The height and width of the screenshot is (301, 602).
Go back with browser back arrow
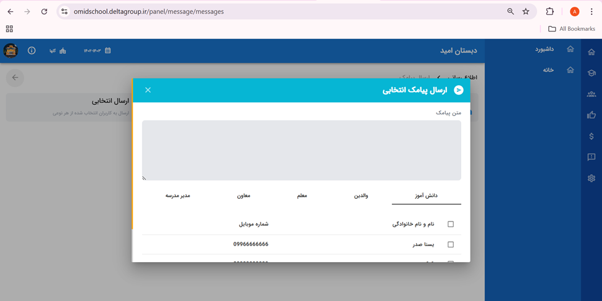click(10, 12)
